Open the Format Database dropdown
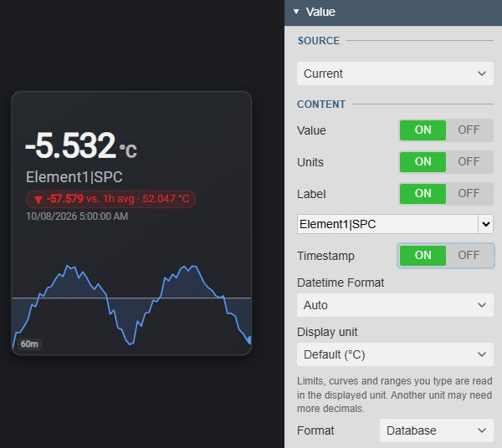This screenshot has width=502, height=448. (x=437, y=430)
